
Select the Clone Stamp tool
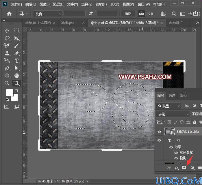7,53
